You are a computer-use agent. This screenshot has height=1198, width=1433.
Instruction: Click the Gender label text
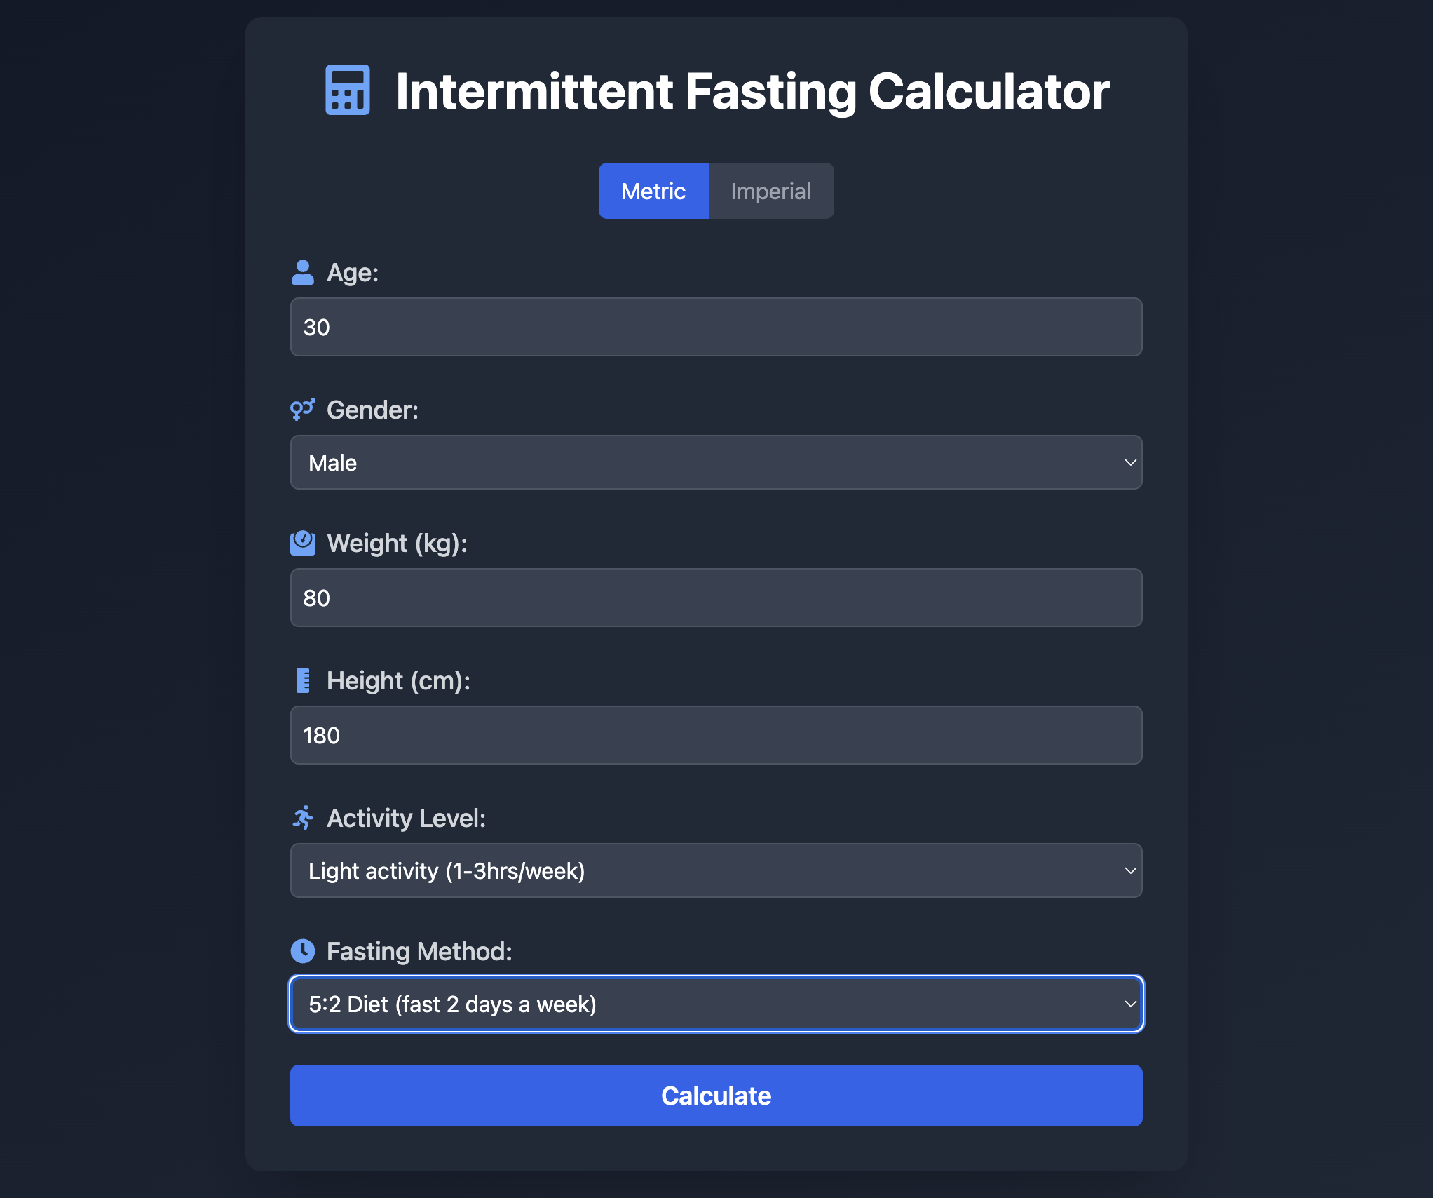372,410
